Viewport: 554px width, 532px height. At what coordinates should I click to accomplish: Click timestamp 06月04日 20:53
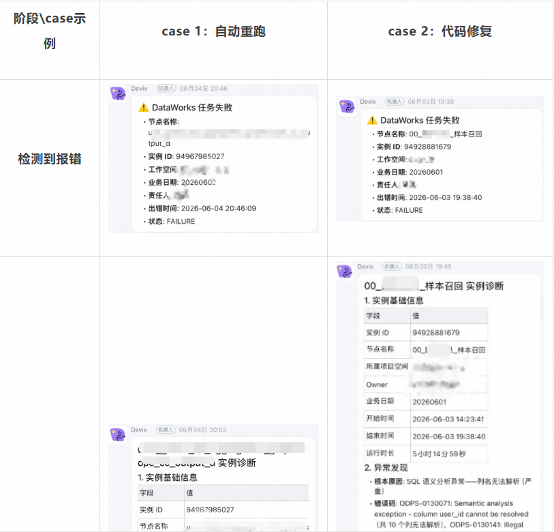pyautogui.click(x=202, y=430)
